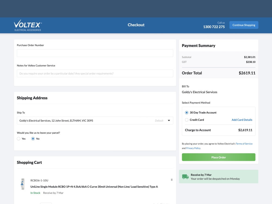Select 30 Day Trade Account payment

pyautogui.click(x=187, y=112)
